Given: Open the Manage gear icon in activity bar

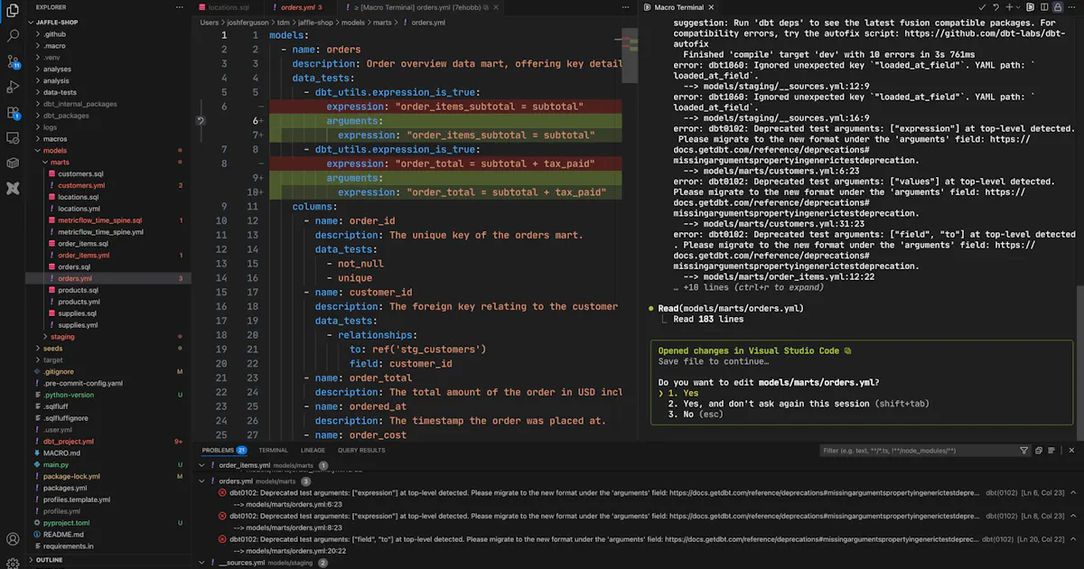Looking at the screenshot, I should (x=13, y=562).
